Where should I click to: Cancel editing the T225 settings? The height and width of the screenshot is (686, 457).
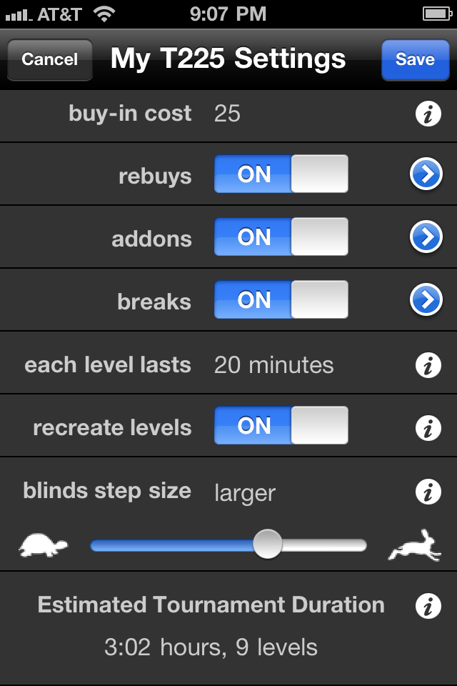pyautogui.click(x=49, y=59)
